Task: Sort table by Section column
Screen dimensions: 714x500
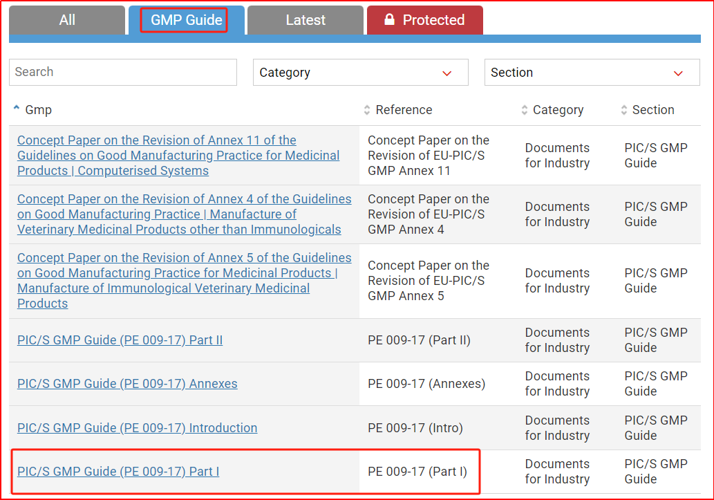Action: coord(652,110)
